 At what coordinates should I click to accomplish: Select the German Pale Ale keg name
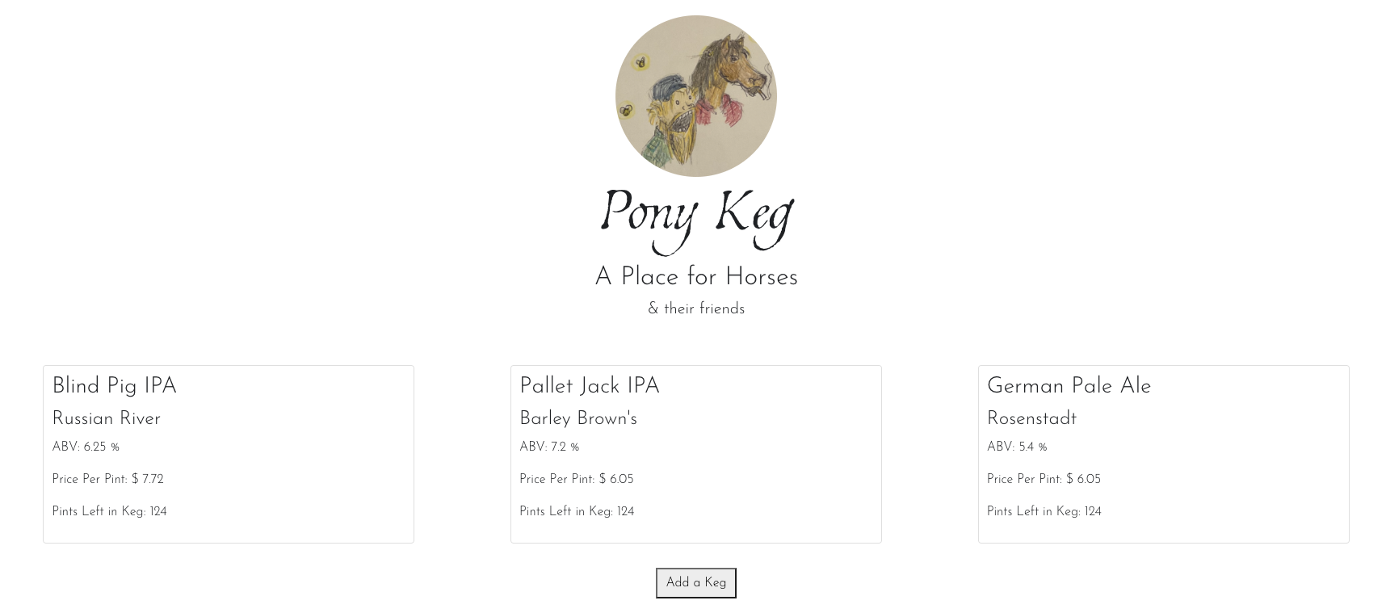1069,387
